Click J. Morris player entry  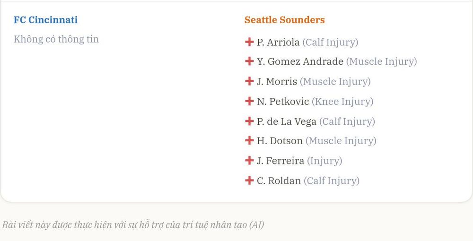(x=314, y=81)
